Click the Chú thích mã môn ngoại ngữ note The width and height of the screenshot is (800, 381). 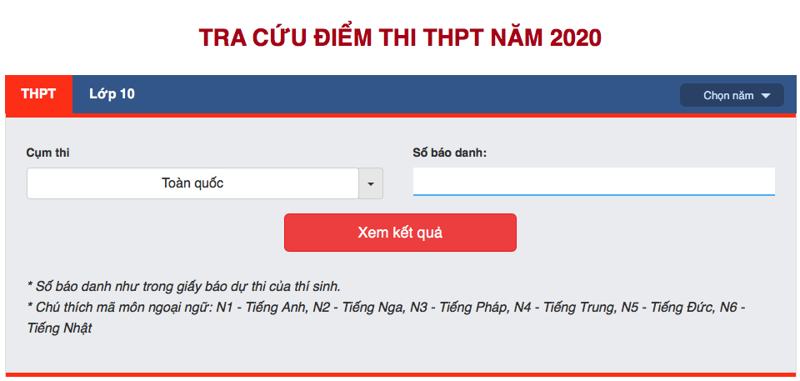point(117,307)
